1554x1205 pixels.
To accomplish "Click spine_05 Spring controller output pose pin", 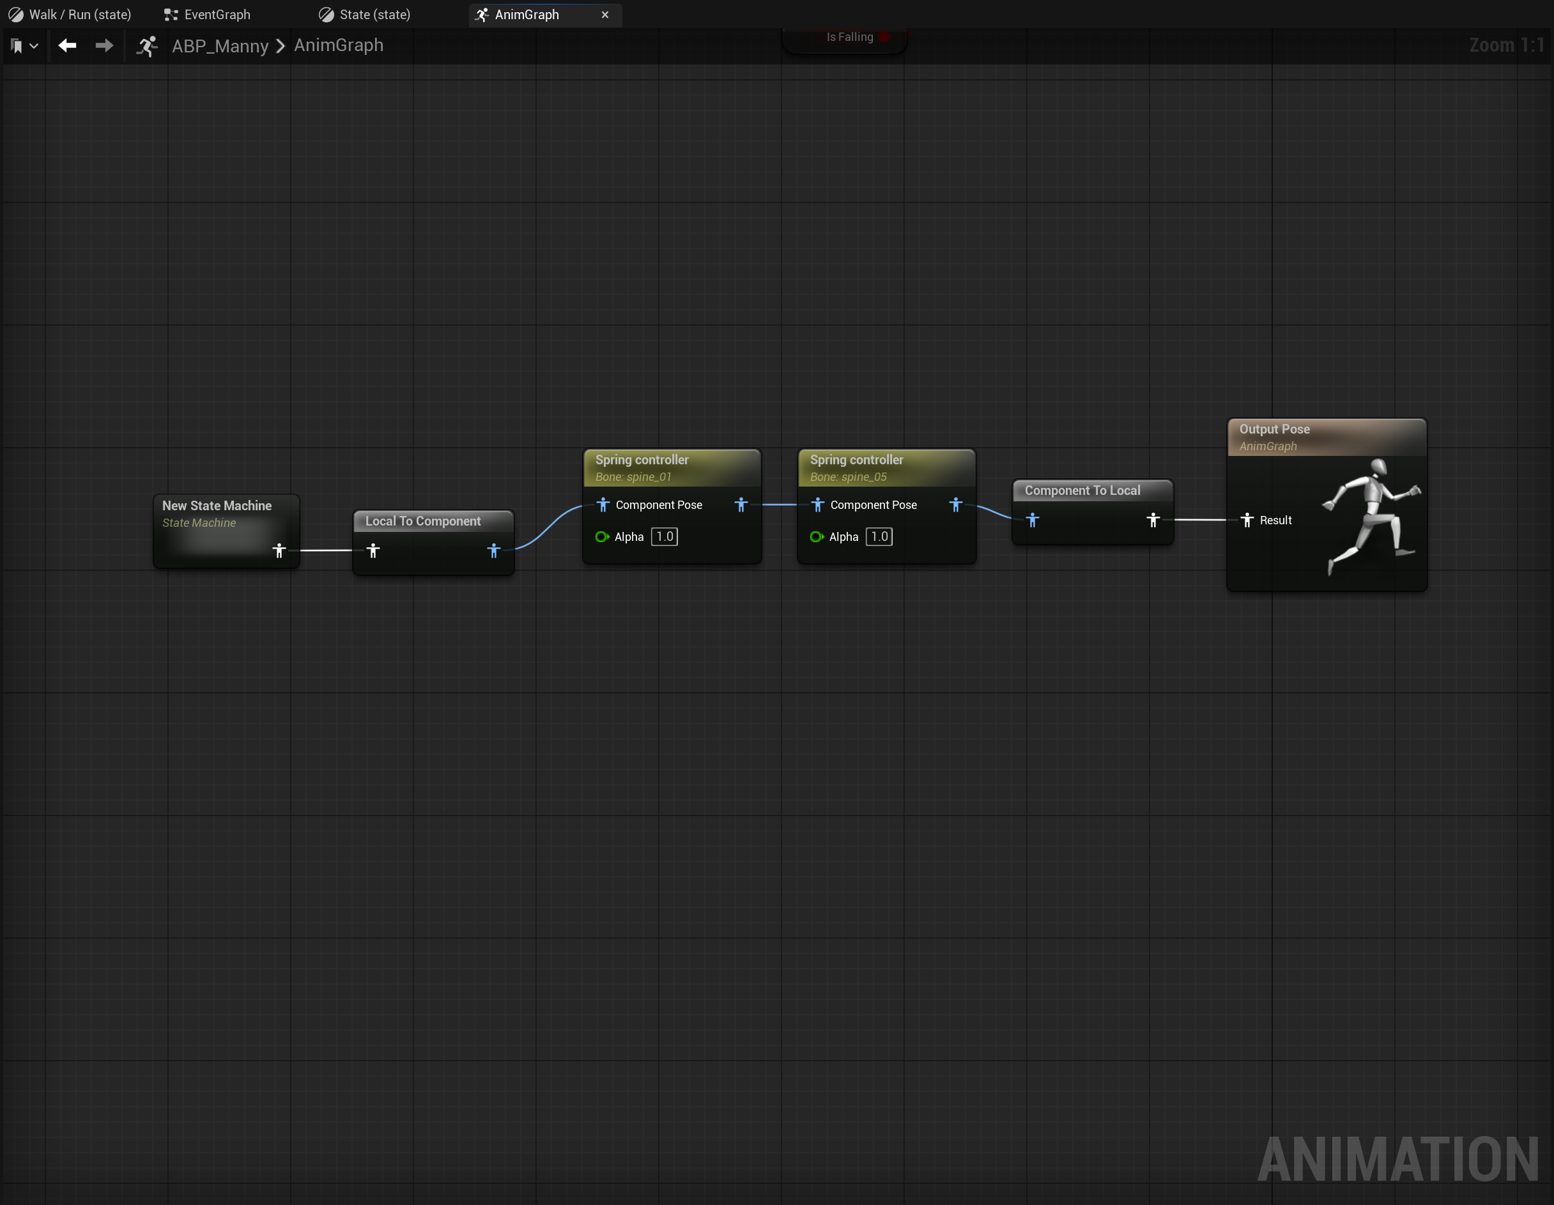I will [956, 504].
